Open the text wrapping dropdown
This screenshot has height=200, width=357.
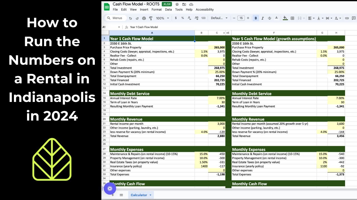click(329, 18)
